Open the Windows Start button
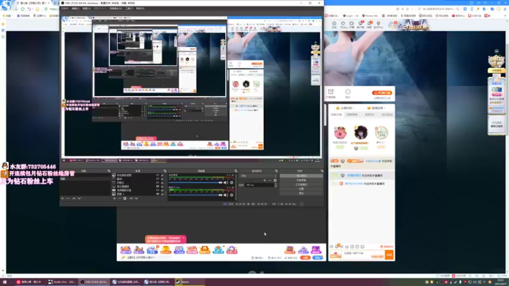 point(4,282)
